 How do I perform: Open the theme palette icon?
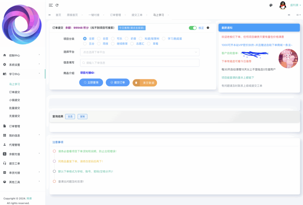[x=271, y=5]
